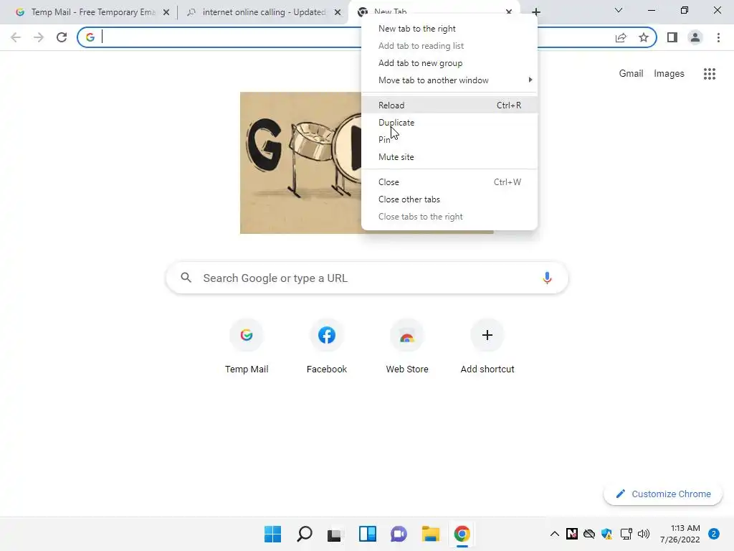Select New tab to the right
Viewport: 734px width, 551px height.
[x=449, y=29]
